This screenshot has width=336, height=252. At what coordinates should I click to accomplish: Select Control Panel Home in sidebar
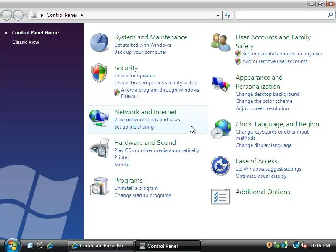click(x=35, y=33)
